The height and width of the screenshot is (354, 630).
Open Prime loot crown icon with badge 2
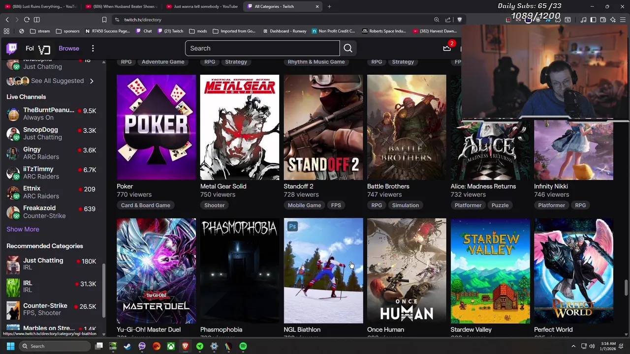click(447, 48)
